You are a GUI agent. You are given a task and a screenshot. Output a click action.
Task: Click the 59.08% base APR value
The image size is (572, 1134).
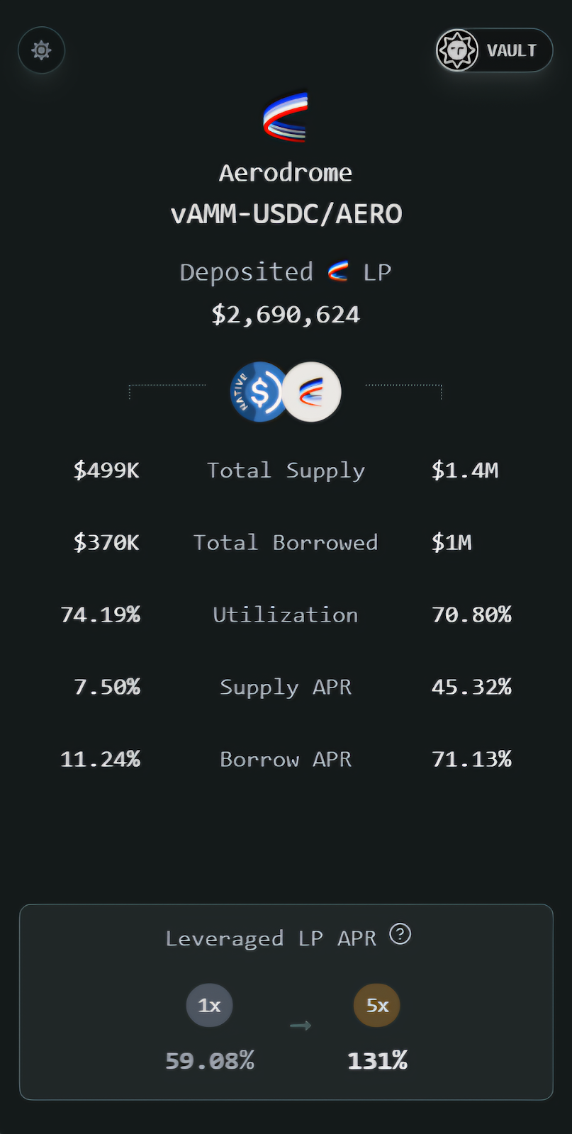(210, 1060)
